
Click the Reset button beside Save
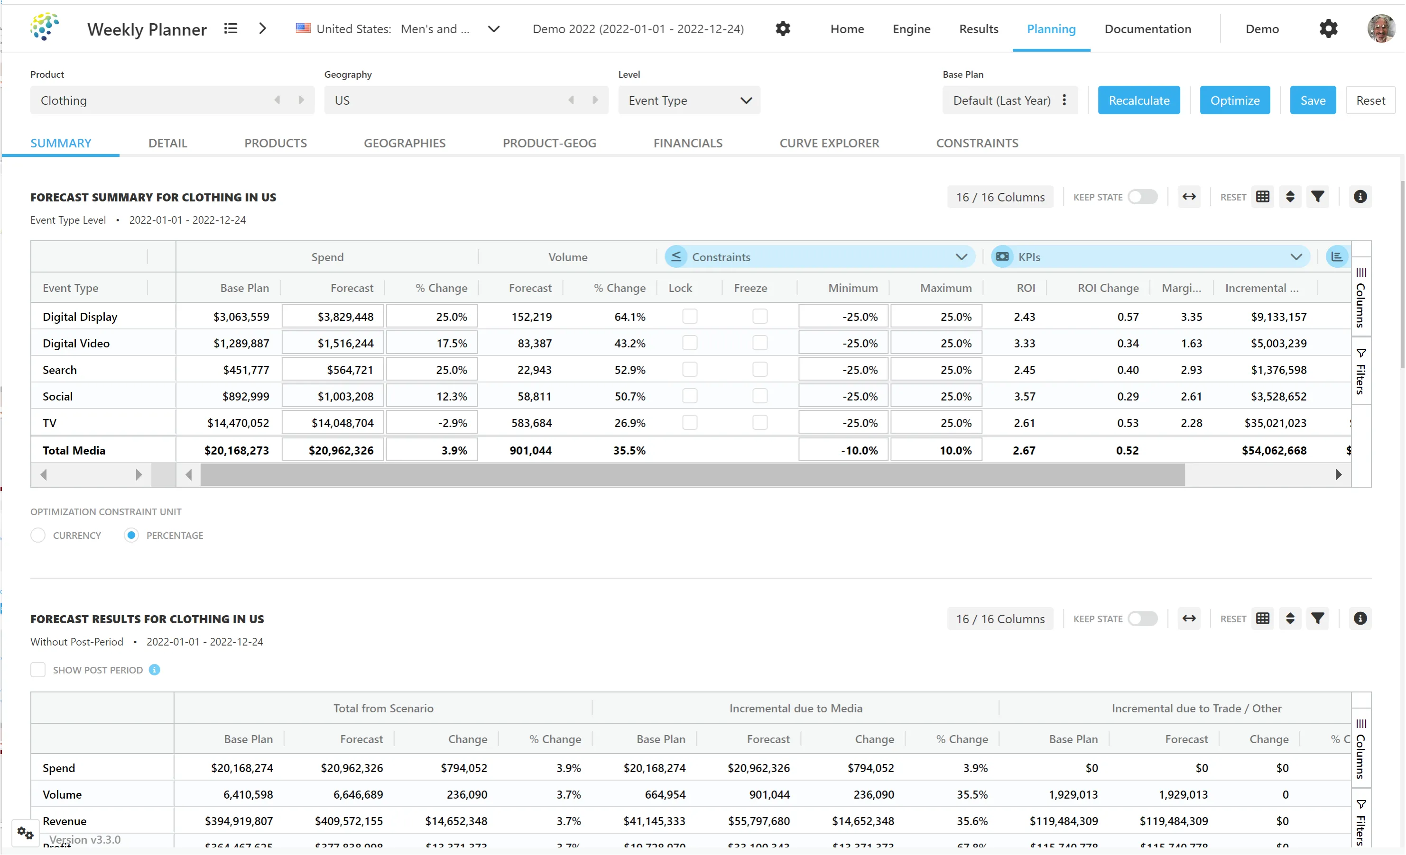click(x=1370, y=100)
